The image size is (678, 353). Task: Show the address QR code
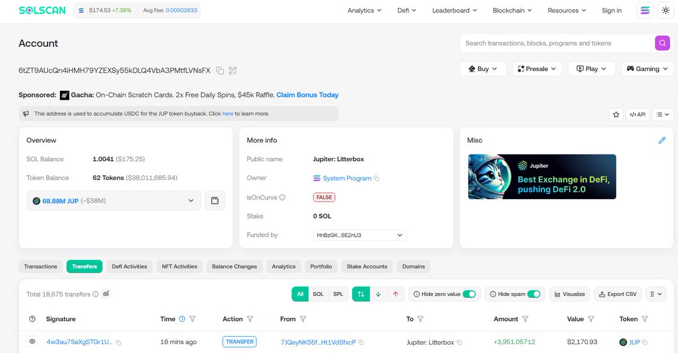tap(233, 70)
